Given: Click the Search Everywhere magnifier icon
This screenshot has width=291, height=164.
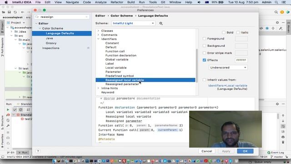Looking at the screenshot, I should click(x=276, y=12).
